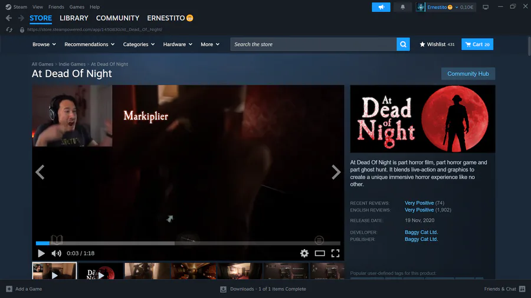Open the Categories dropdown
This screenshot has height=298, width=531.
(x=139, y=44)
